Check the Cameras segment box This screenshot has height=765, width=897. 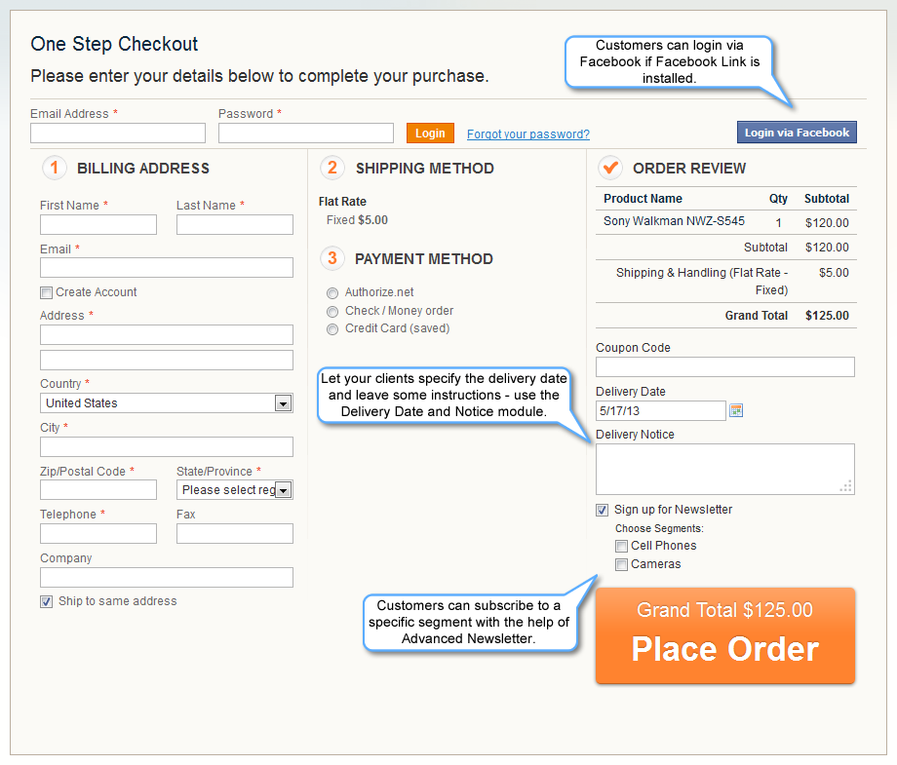point(621,564)
